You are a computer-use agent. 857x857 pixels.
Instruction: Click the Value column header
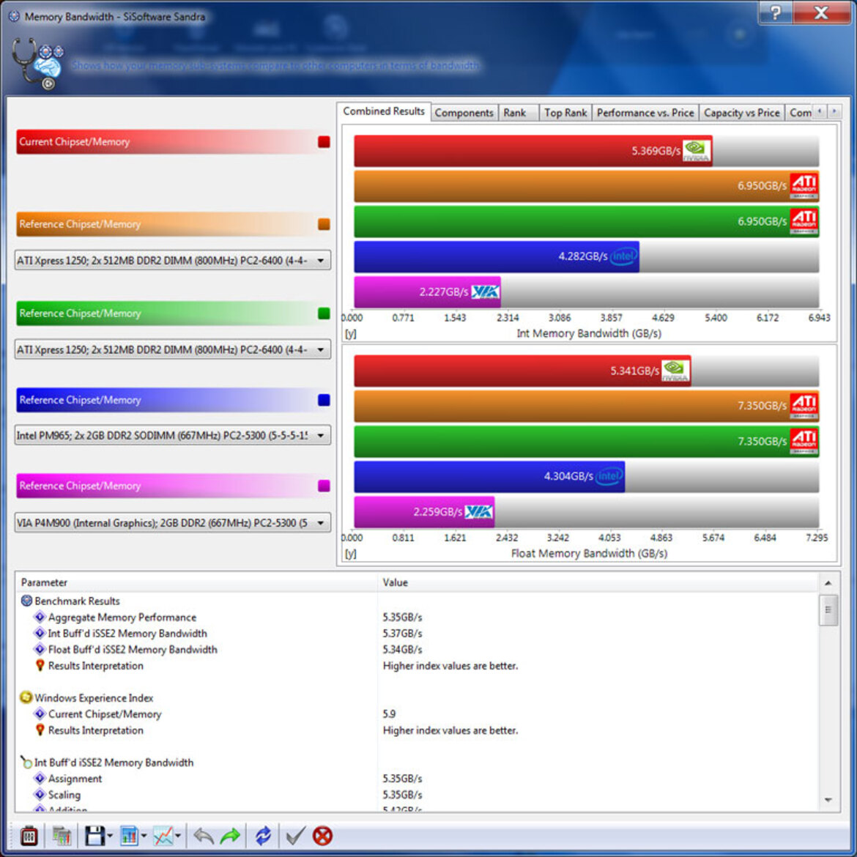tap(598, 582)
